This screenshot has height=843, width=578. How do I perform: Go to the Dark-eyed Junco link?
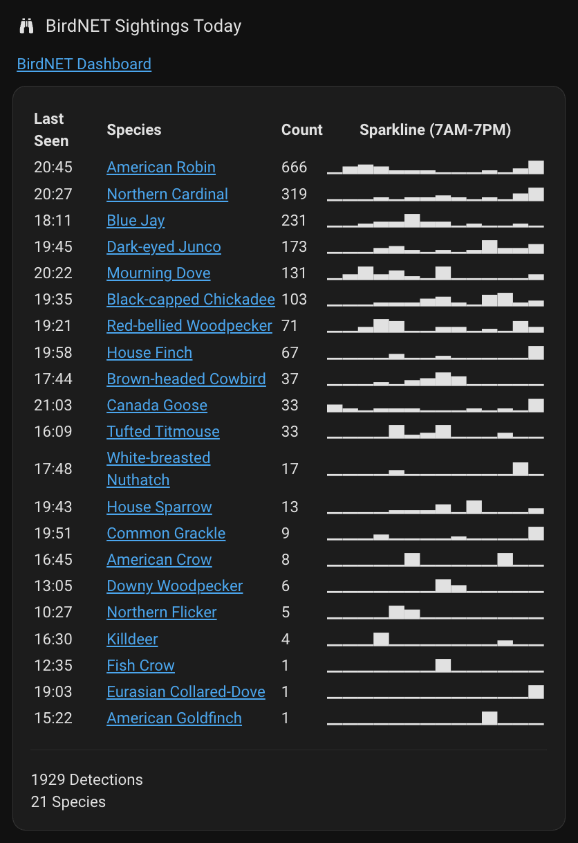click(x=164, y=247)
